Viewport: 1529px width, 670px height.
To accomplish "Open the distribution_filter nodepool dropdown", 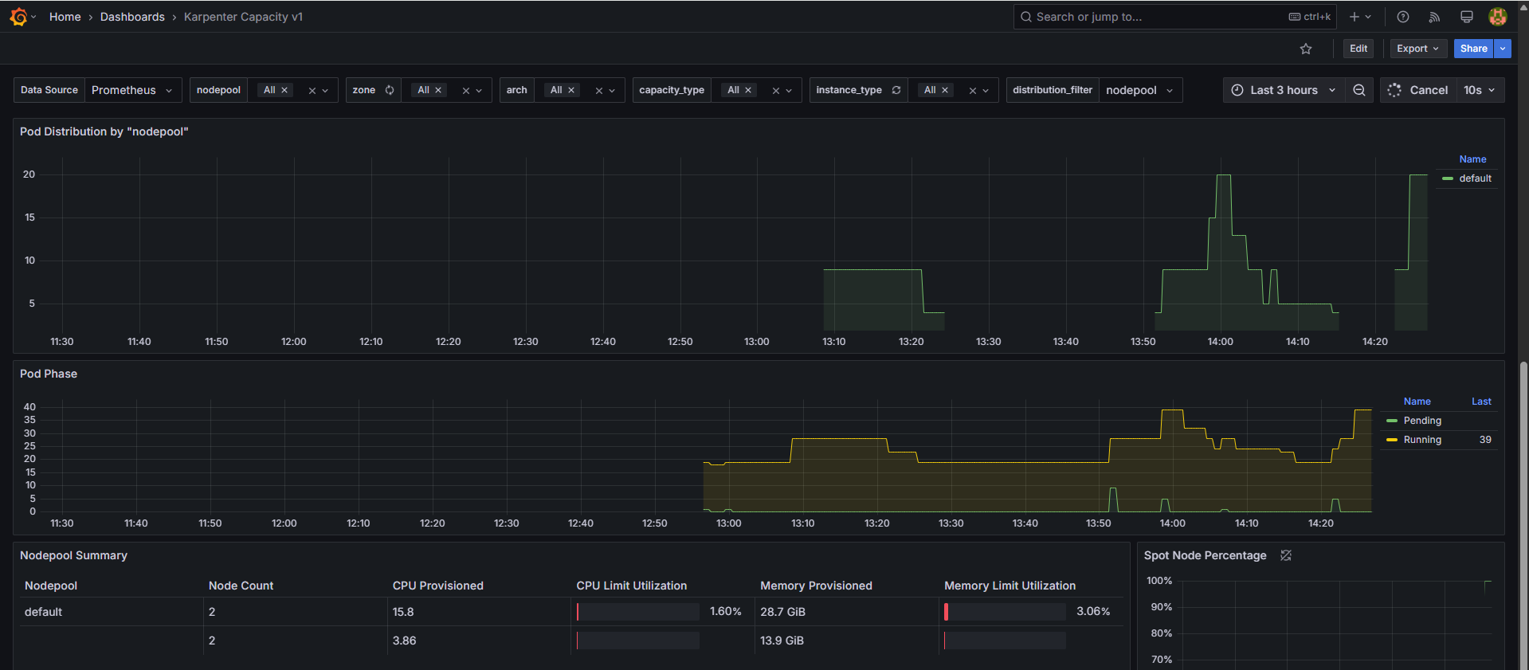I will coord(1140,90).
